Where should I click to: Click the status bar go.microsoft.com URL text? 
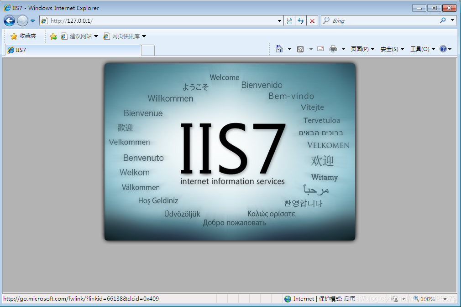coord(81,299)
